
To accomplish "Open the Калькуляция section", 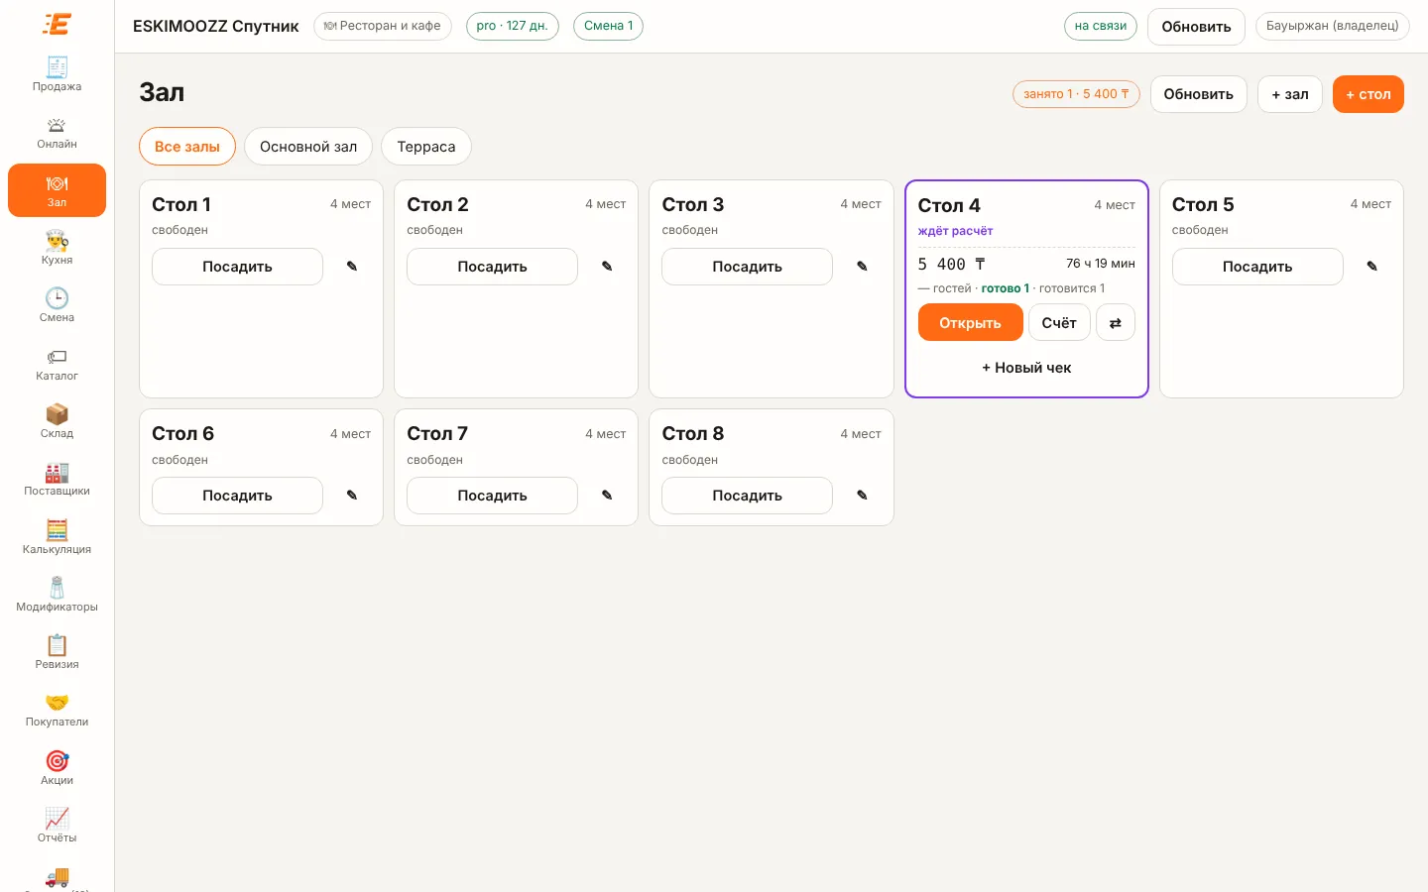I will point(57,537).
